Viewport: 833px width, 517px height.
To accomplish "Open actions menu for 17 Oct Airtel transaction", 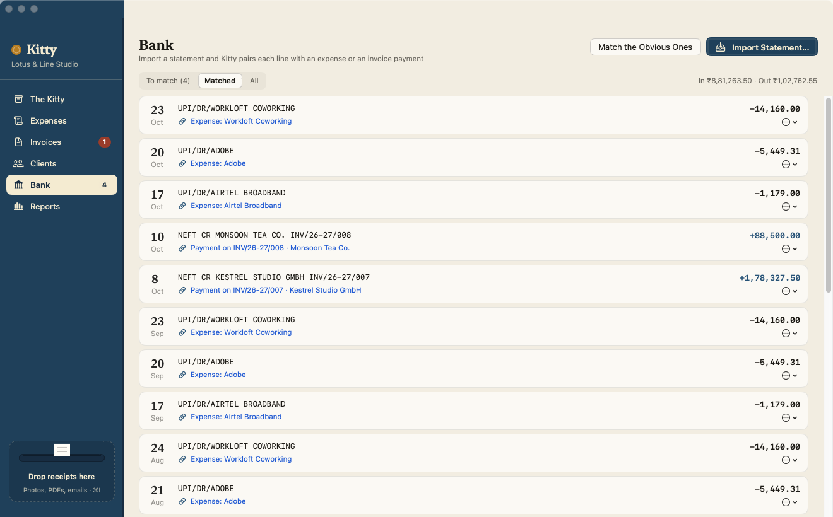I will pyautogui.click(x=789, y=207).
